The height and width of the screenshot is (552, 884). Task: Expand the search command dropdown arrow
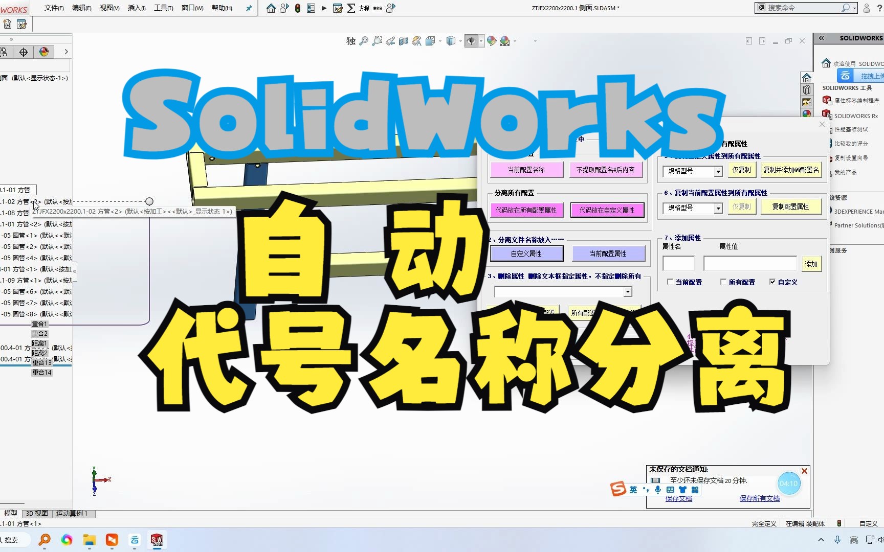(855, 8)
